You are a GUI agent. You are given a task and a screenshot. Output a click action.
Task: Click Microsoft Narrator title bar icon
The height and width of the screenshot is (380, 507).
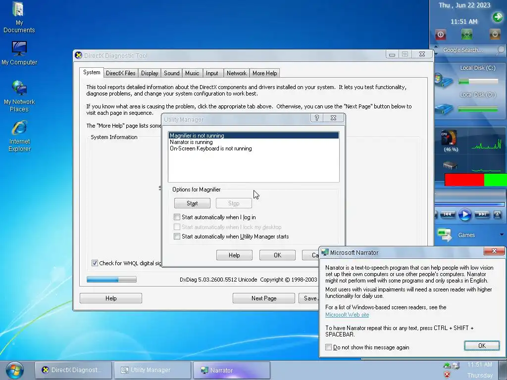click(325, 252)
